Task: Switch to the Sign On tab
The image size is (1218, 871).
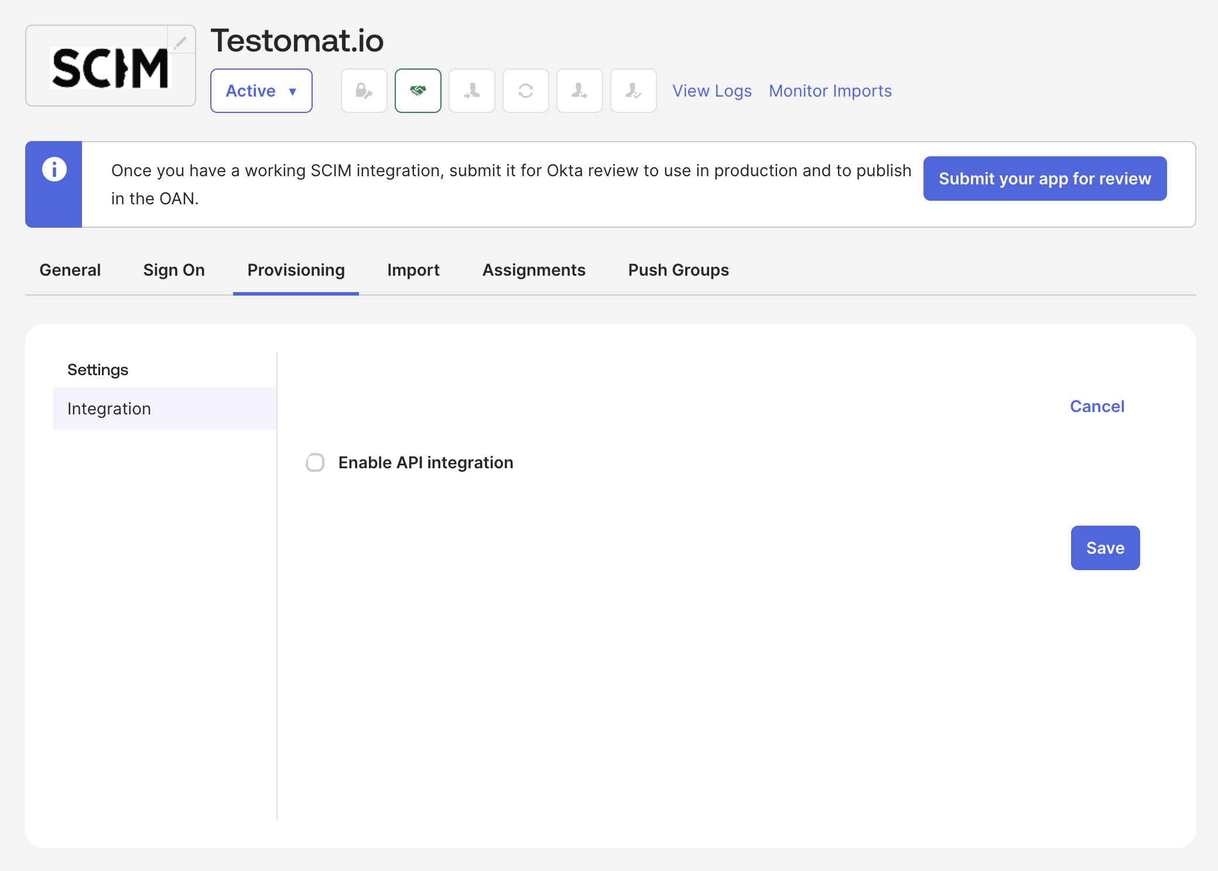Action: 173,270
